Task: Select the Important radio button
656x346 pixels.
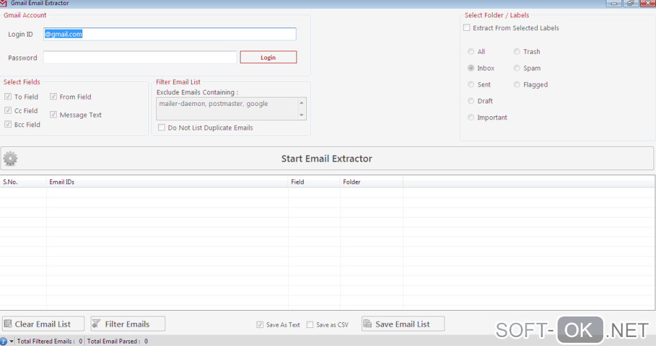Action: click(x=471, y=117)
